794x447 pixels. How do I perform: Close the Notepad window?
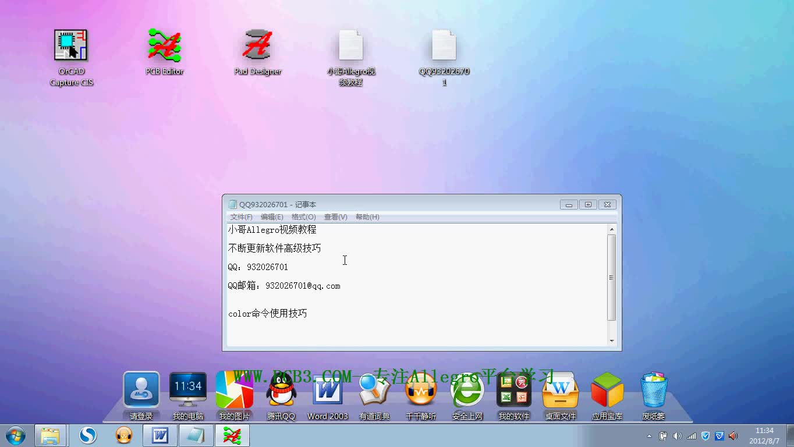(x=607, y=204)
